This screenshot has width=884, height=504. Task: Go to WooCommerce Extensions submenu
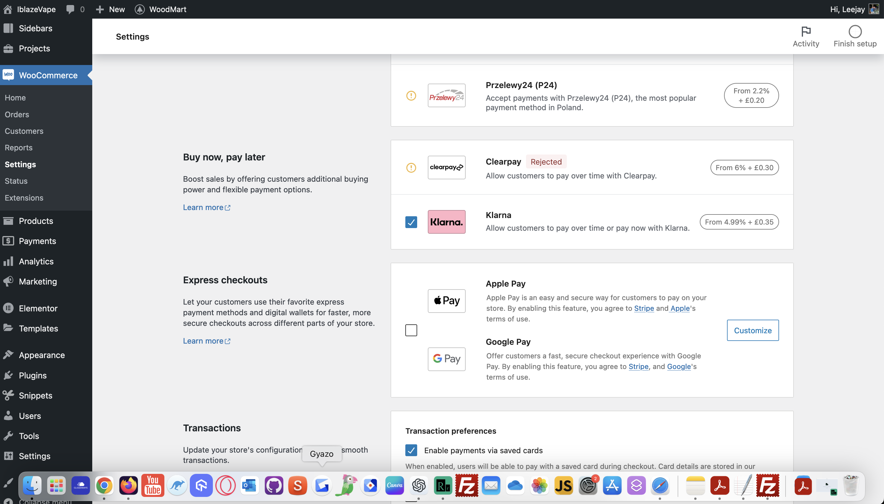tap(24, 198)
